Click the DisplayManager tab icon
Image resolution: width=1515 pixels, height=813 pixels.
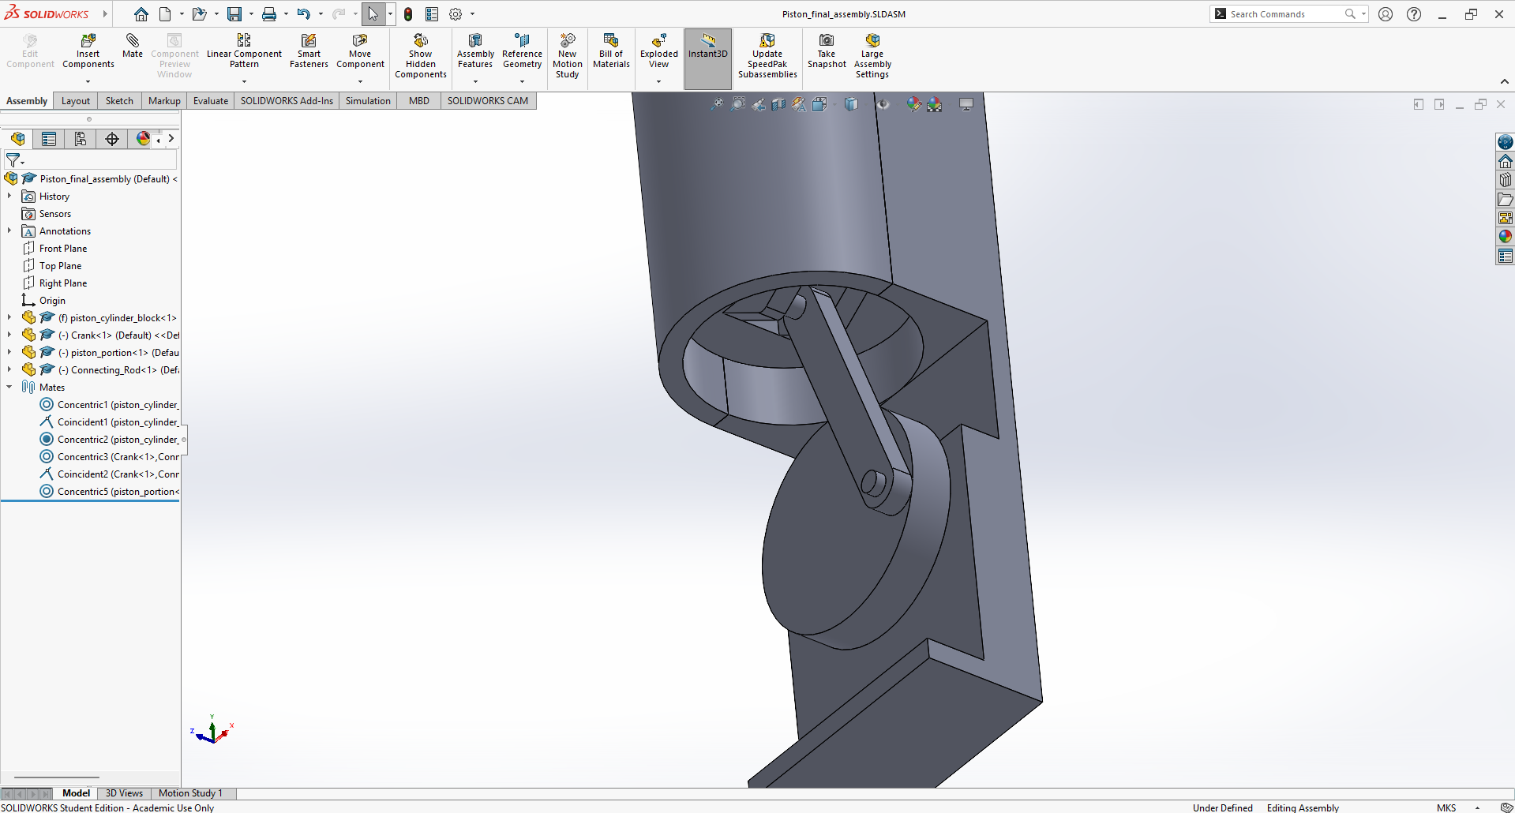143,139
